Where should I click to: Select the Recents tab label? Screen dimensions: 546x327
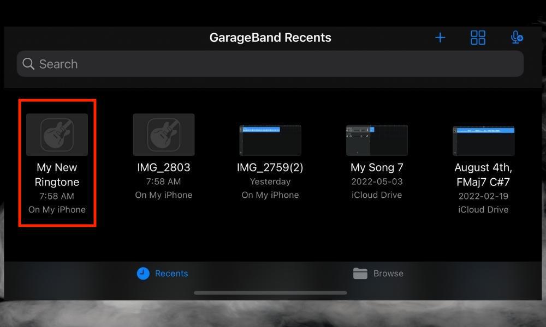(171, 274)
